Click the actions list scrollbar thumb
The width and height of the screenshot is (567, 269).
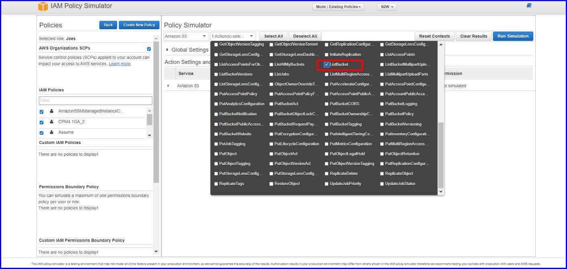441,155
